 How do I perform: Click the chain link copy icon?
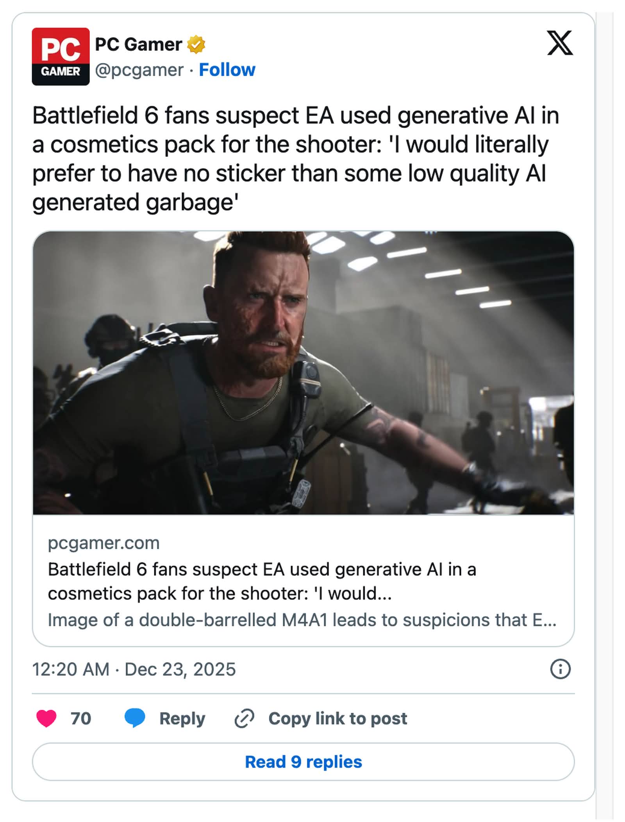pos(244,718)
